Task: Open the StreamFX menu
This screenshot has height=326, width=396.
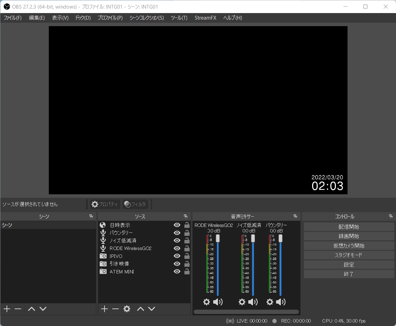Action: [x=205, y=18]
